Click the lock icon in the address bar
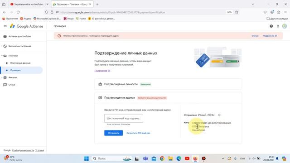 click(52, 12)
